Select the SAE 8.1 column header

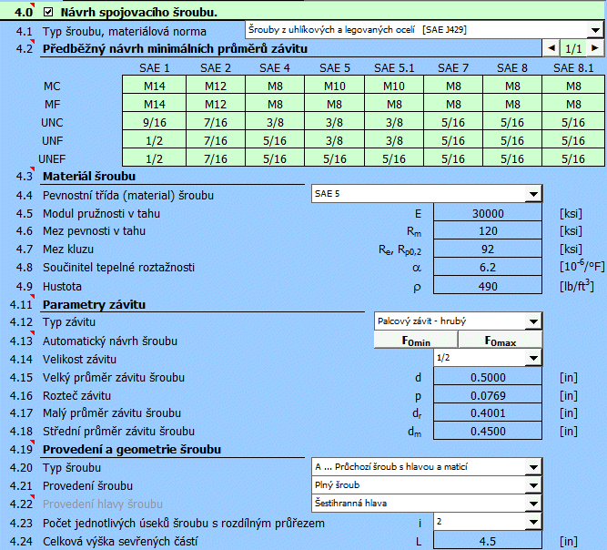pos(572,68)
